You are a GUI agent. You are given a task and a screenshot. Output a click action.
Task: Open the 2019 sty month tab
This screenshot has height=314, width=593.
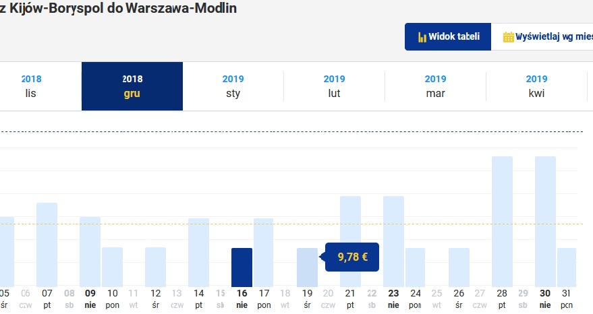[233, 86]
